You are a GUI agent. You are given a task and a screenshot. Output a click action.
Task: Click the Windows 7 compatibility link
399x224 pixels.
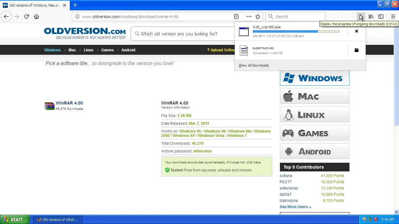(x=237, y=136)
